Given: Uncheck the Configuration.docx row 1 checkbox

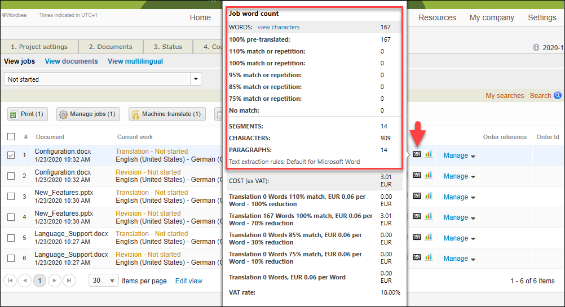Looking at the screenshot, I should pos(11,155).
